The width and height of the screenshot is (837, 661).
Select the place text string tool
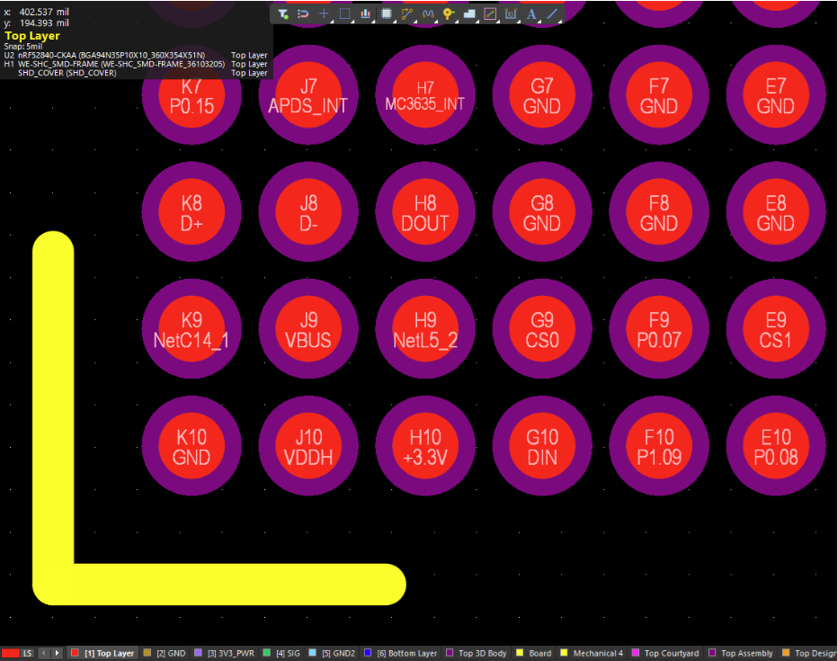click(x=531, y=13)
